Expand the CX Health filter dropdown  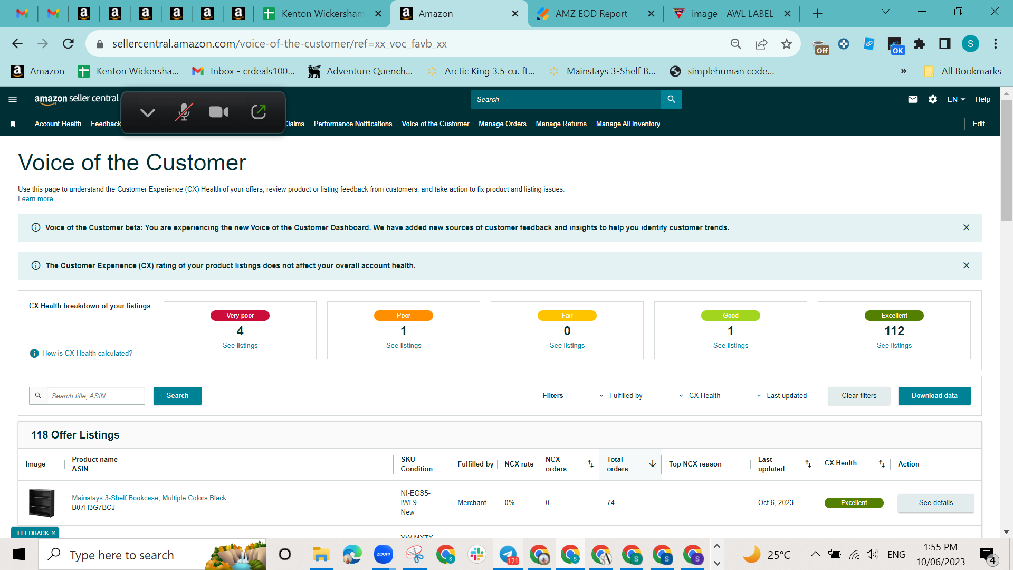tap(699, 396)
